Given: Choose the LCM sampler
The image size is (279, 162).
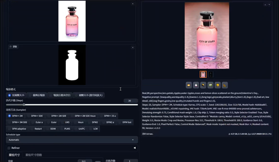Looking at the screenshot, I should click(94, 129).
